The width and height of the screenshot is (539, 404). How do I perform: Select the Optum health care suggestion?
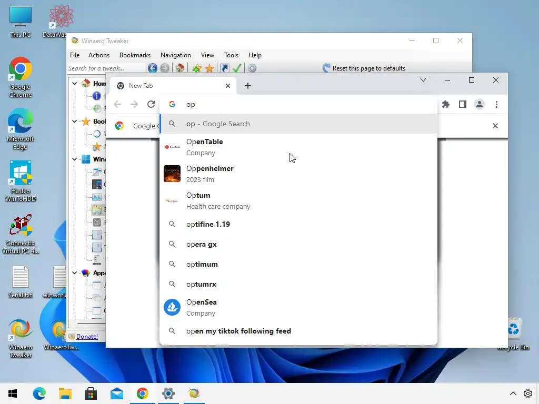point(299,200)
